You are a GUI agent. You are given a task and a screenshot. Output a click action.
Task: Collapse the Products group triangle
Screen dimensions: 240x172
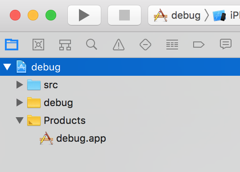pos(20,120)
